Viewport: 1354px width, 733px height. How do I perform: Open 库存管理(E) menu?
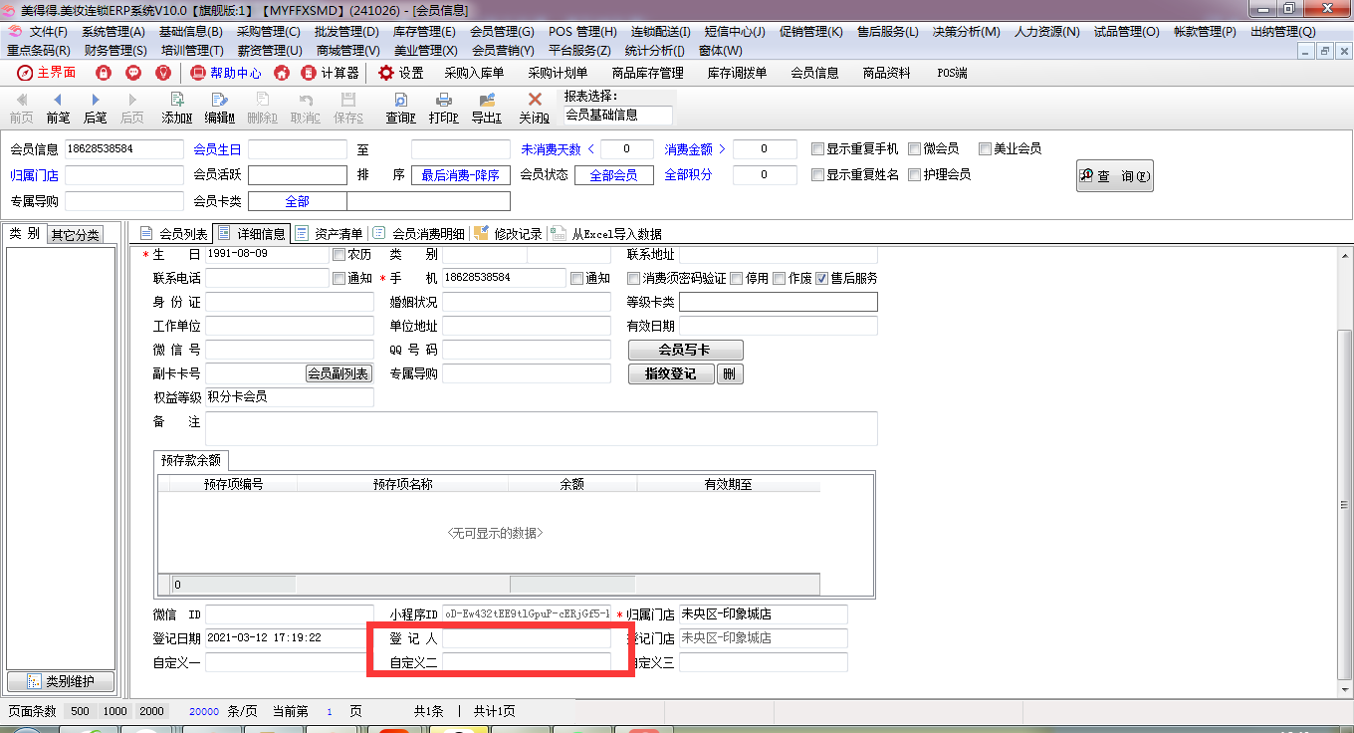click(426, 32)
